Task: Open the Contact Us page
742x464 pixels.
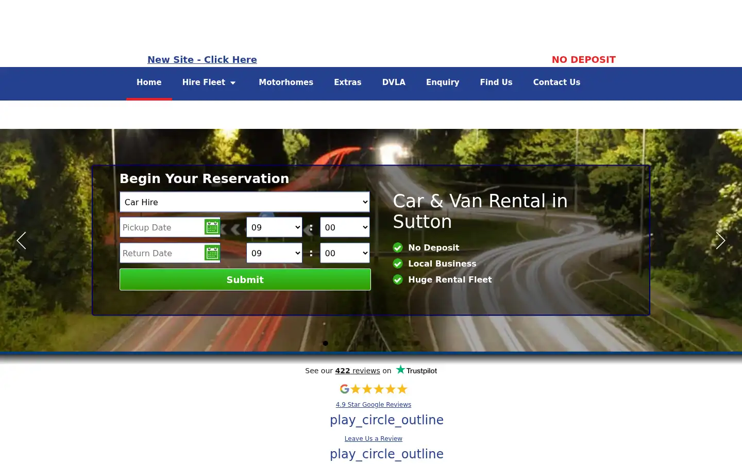Action: (556, 82)
